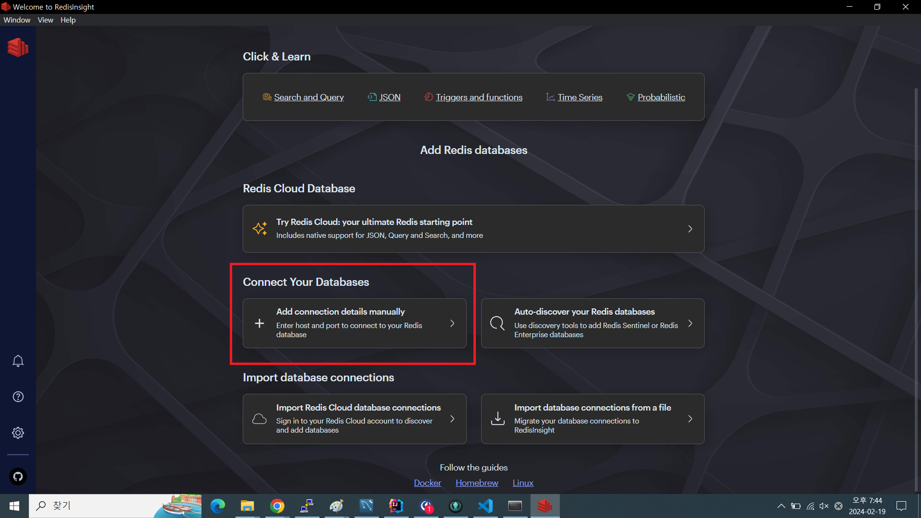Open the Help menu
Viewport: 921px width, 518px height.
68,20
